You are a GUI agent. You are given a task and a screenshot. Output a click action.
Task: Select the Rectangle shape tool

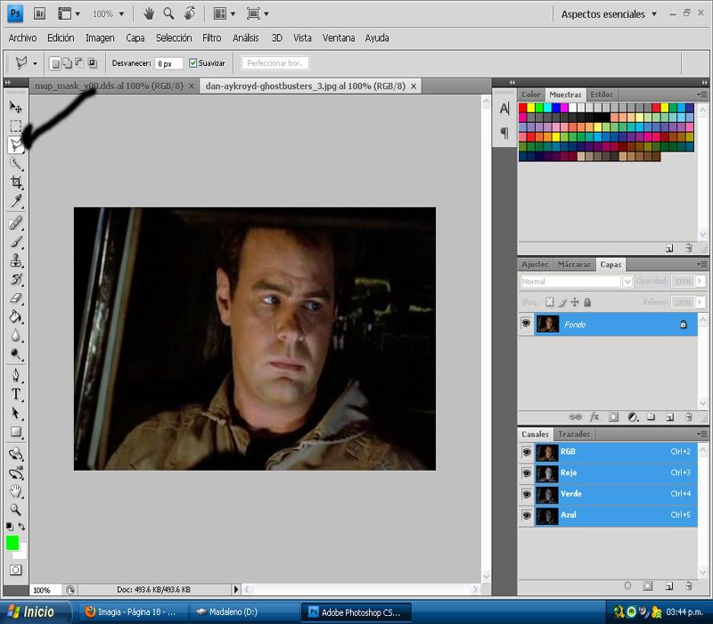(x=16, y=431)
